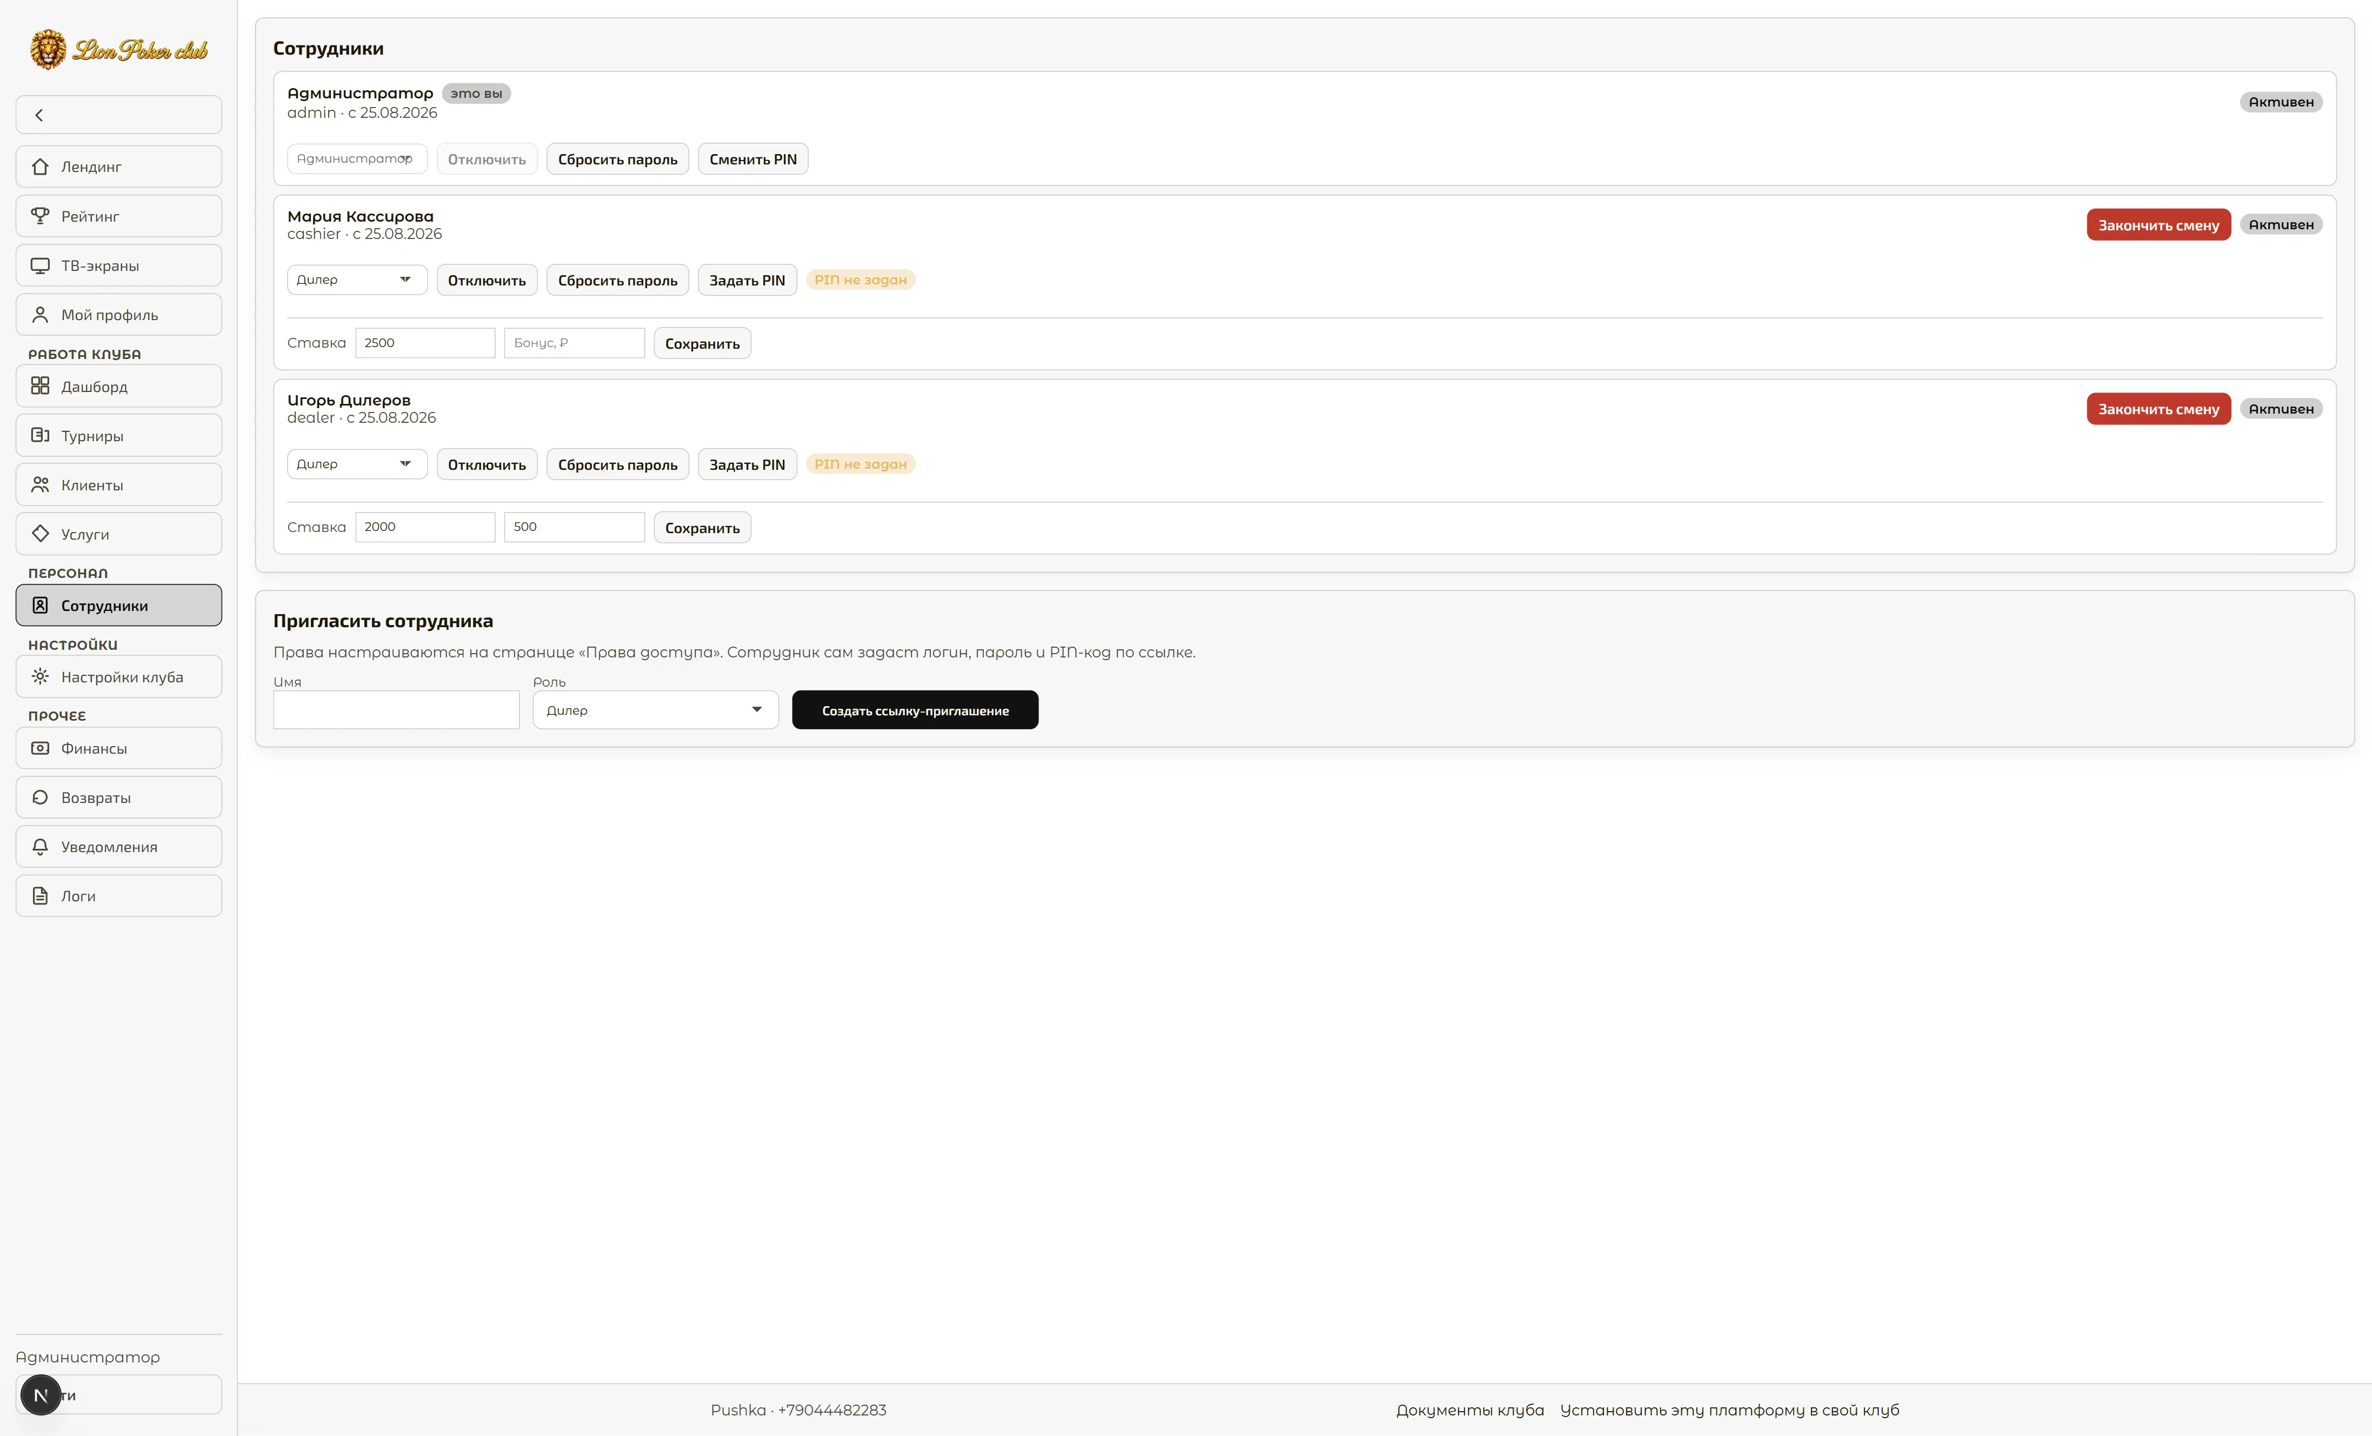The width and height of the screenshot is (2372, 1436).
Task: Click Отключить for Игорь Дилеров
Action: point(487,464)
